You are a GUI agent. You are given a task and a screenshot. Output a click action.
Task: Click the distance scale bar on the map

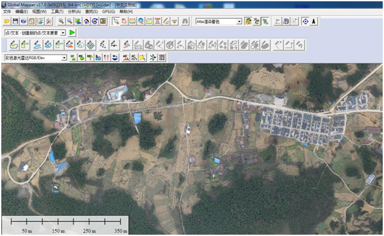pos(65,225)
